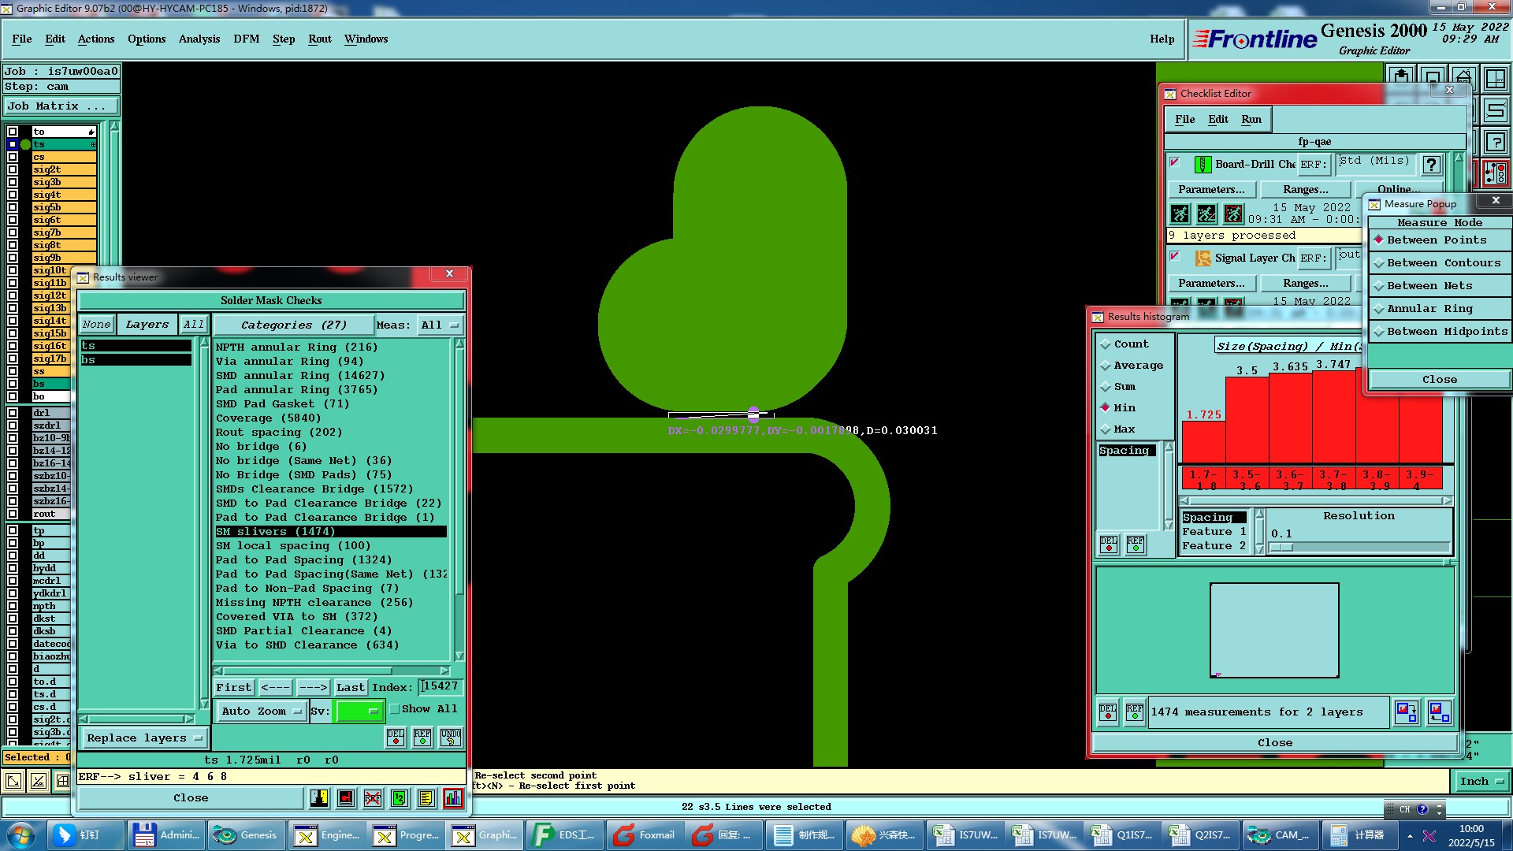Click the Last result button
Viewport: 1513px width, 851px height.
pyautogui.click(x=350, y=687)
